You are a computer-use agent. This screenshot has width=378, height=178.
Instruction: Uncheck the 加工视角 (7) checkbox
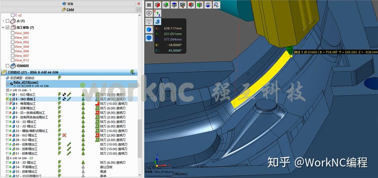pyautogui.click(x=8, y=27)
